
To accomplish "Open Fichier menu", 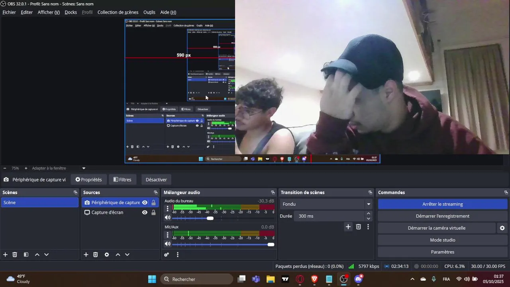I will [x=9, y=12].
